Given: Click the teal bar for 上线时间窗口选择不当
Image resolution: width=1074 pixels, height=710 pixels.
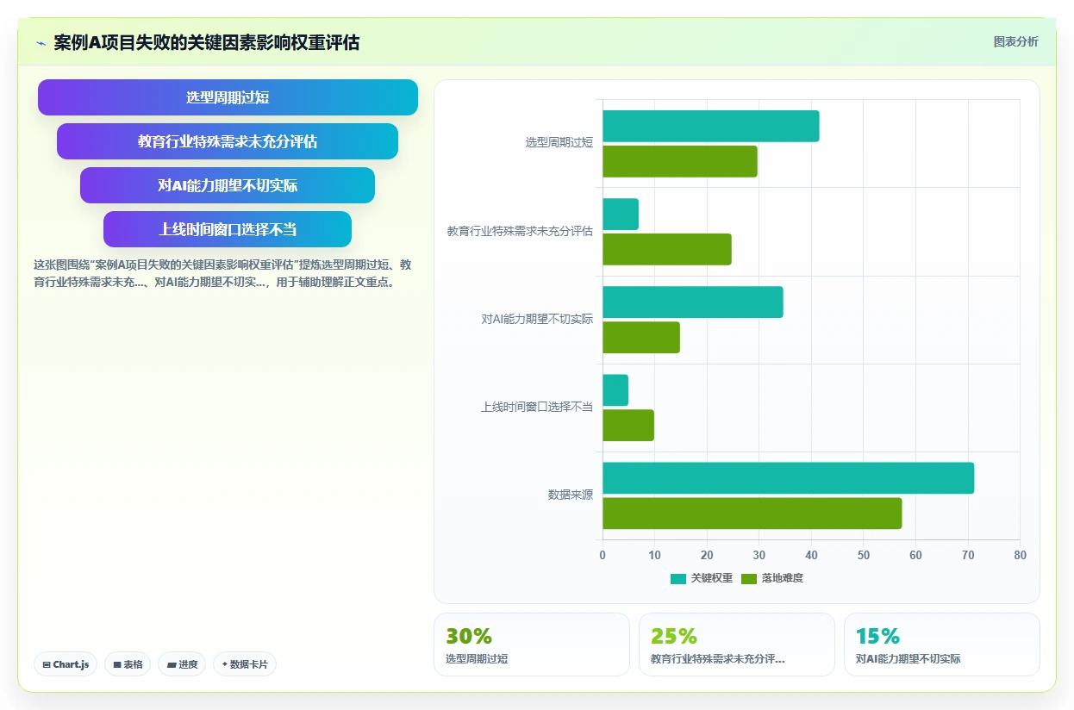Looking at the screenshot, I should click(615, 390).
